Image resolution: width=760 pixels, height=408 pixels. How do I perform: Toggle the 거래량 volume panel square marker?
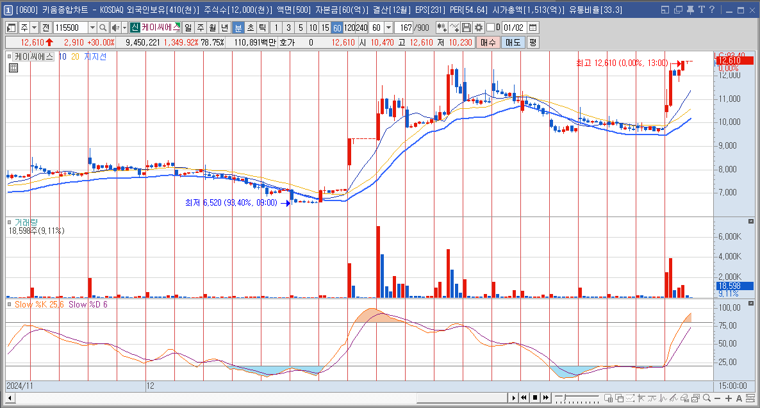9,222
